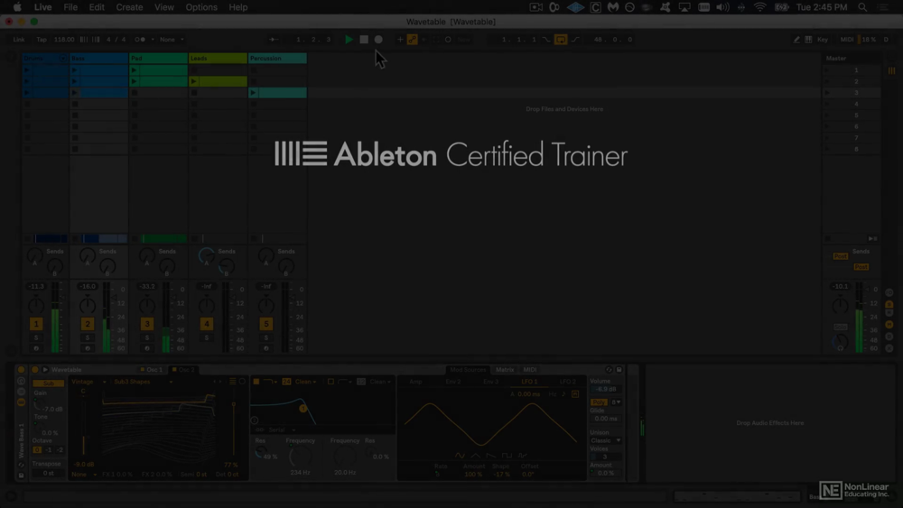
Task: Toggle the computer MIDI keyboard icon
Action: tap(808, 40)
